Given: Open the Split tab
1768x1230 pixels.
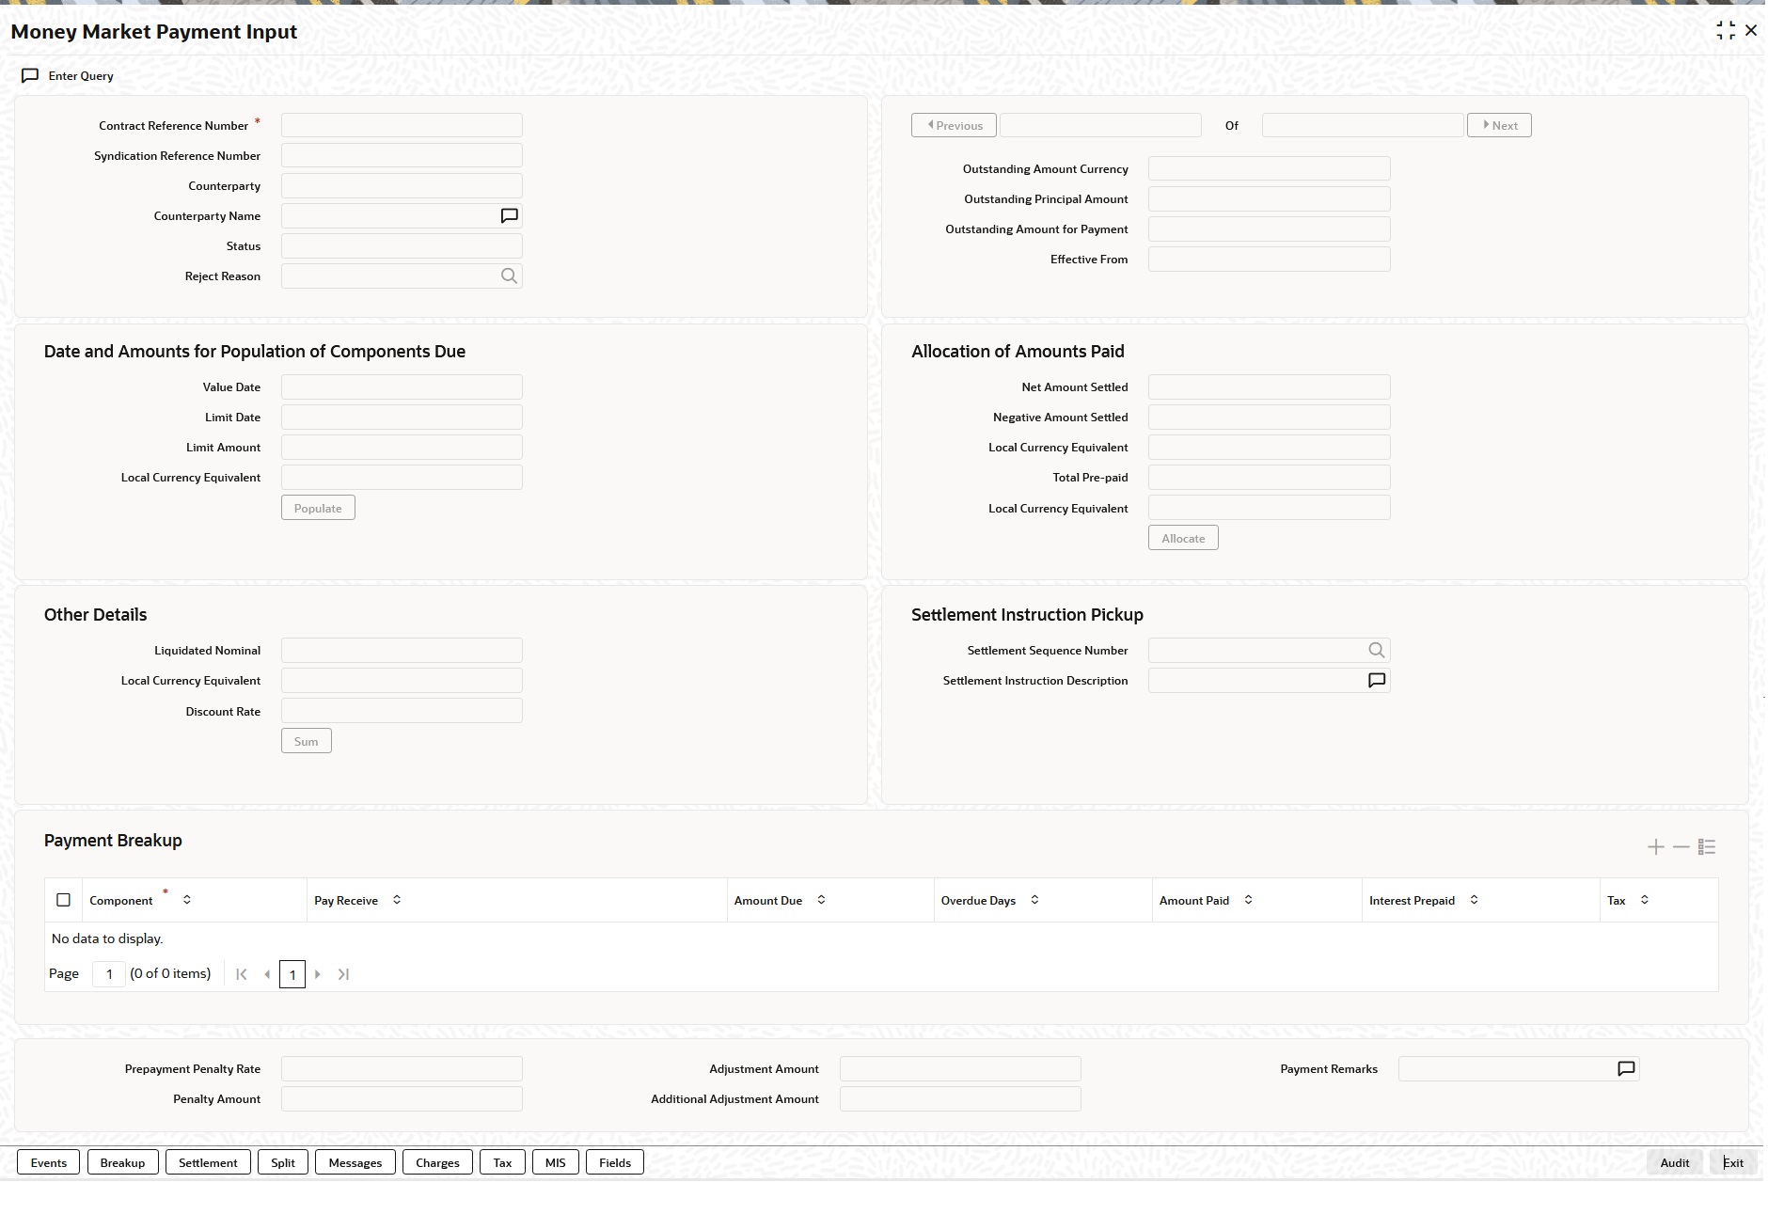Looking at the screenshot, I should 283,1162.
